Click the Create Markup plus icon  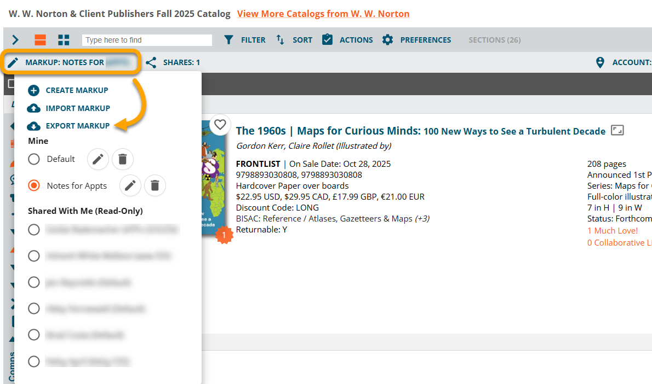point(33,90)
